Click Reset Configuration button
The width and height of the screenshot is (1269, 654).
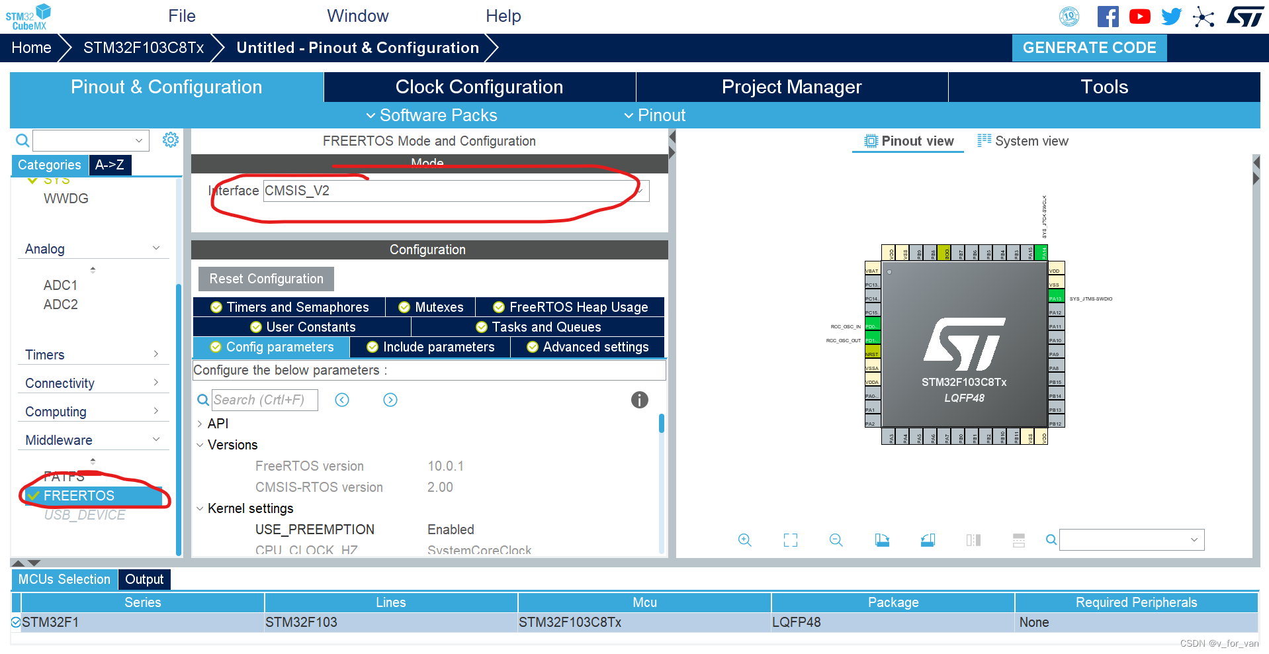(x=266, y=279)
